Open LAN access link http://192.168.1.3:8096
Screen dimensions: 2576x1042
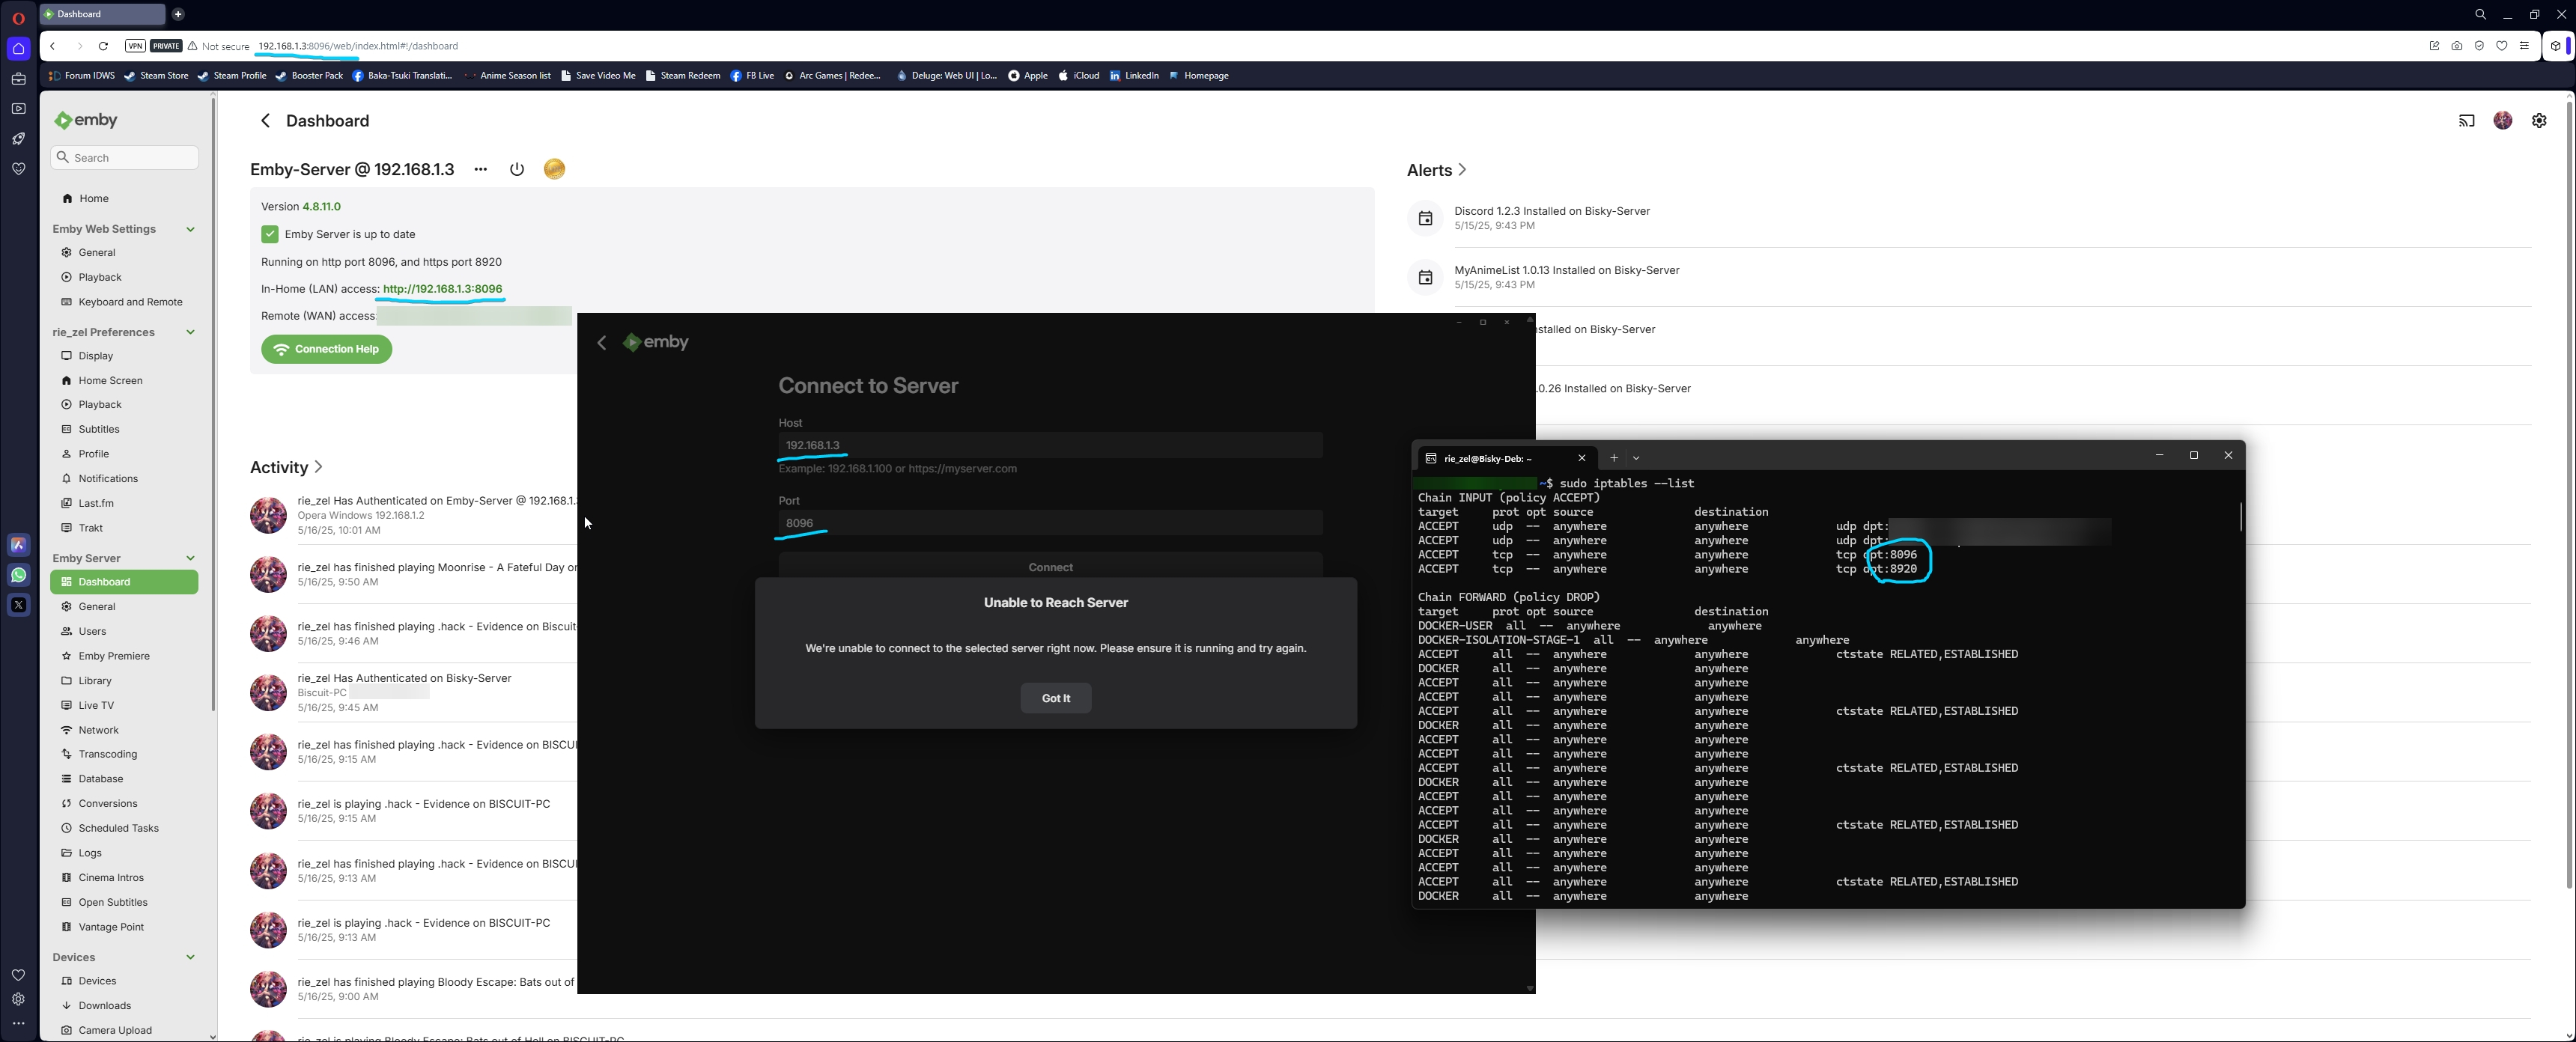(442, 289)
